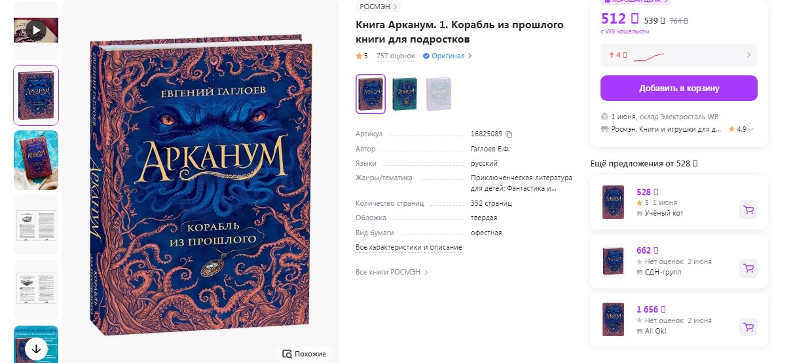This screenshot has width=812, height=363.
Task: Select the turquoise background book photo thumbnail
Action: point(36,160)
